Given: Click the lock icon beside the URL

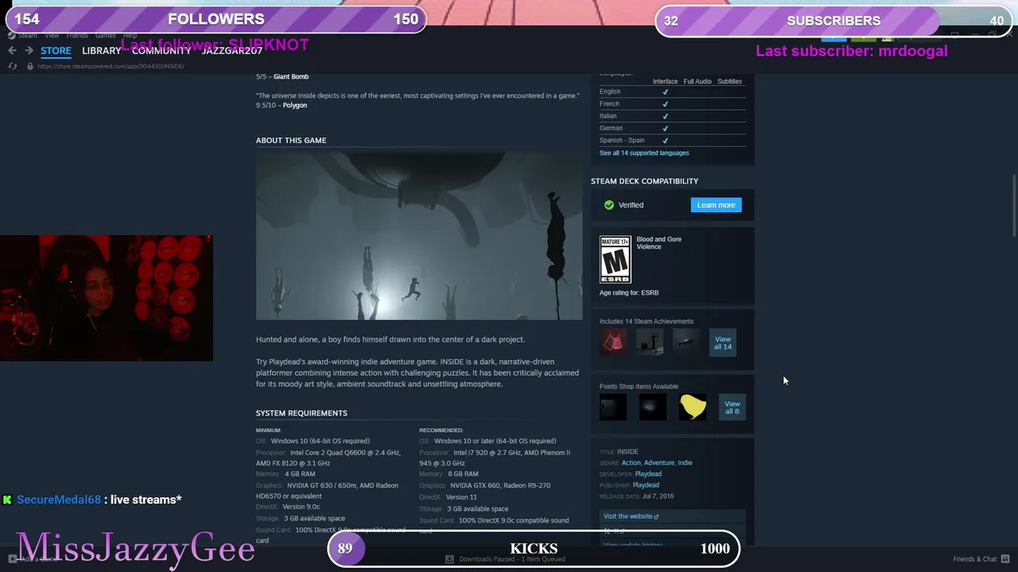Looking at the screenshot, I should click(x=30, y=66).
